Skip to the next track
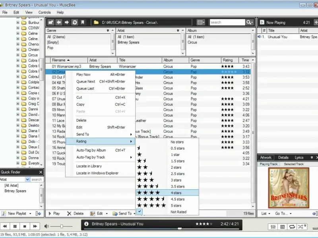 coord(35,226)
